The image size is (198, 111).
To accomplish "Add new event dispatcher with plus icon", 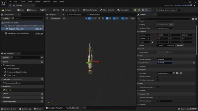I will [42, 101].
